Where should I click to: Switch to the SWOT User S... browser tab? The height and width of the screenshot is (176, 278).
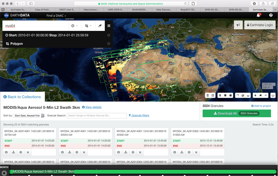pyautogui.click(x=67, y=9)
